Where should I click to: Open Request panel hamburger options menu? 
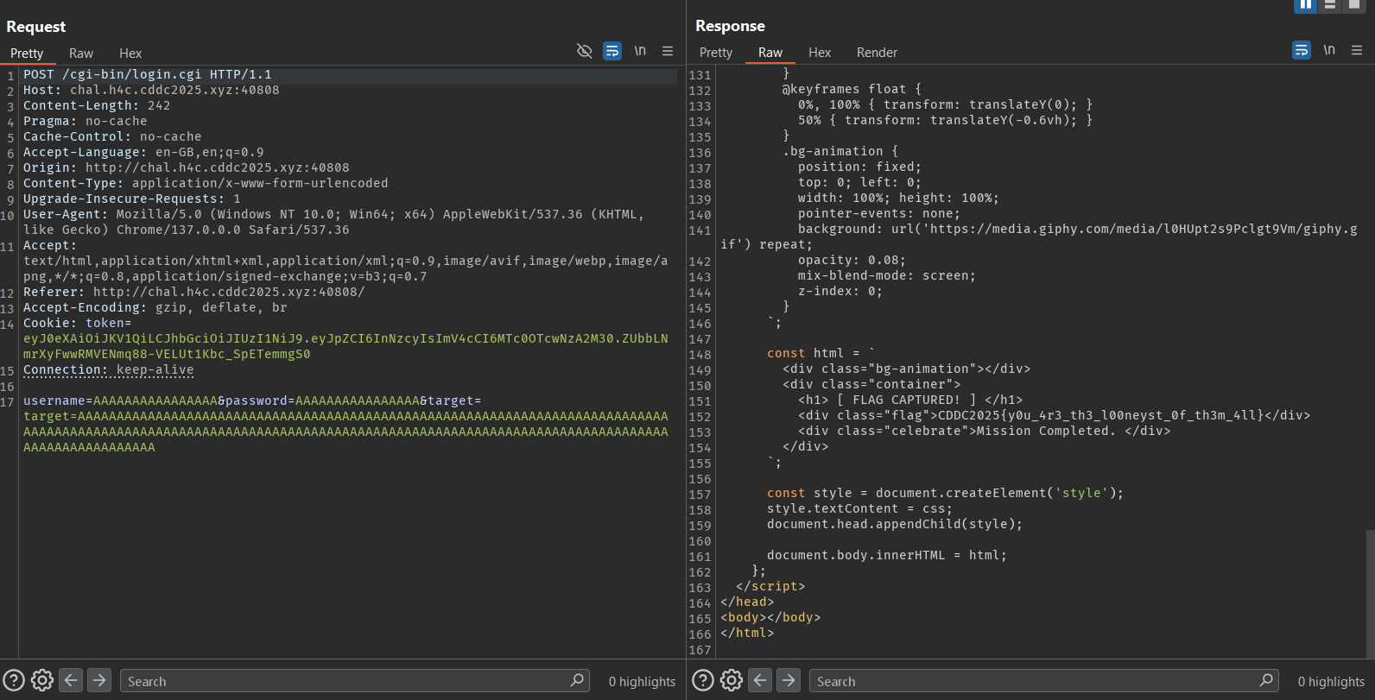tap(668, 51)
